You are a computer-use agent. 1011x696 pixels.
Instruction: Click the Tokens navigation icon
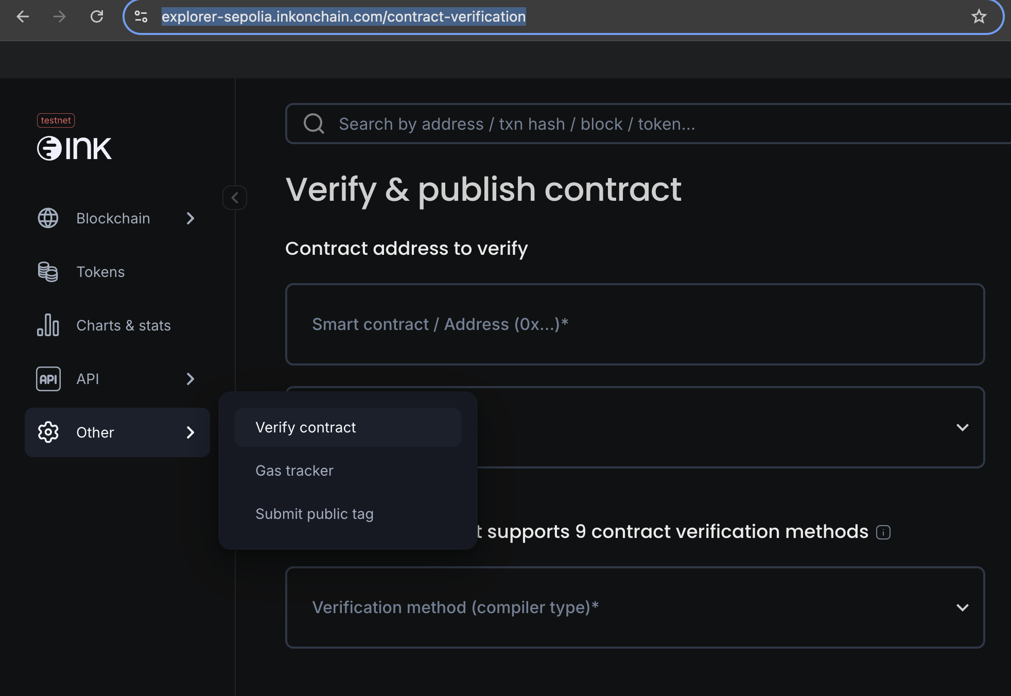(x=49, y=271)
